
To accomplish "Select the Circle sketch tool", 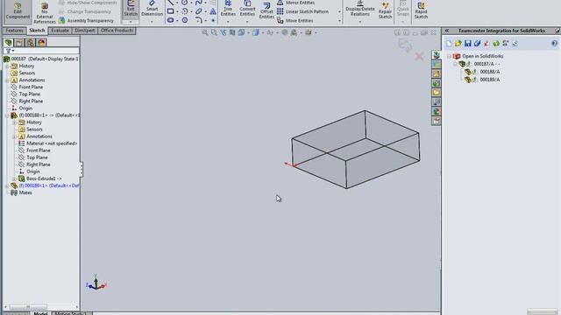I will pyautogui.click(x=184, y=3).
